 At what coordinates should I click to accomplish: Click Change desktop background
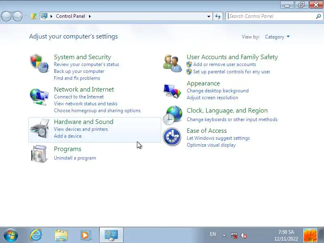pyautogui.click(x=217, y=91)
